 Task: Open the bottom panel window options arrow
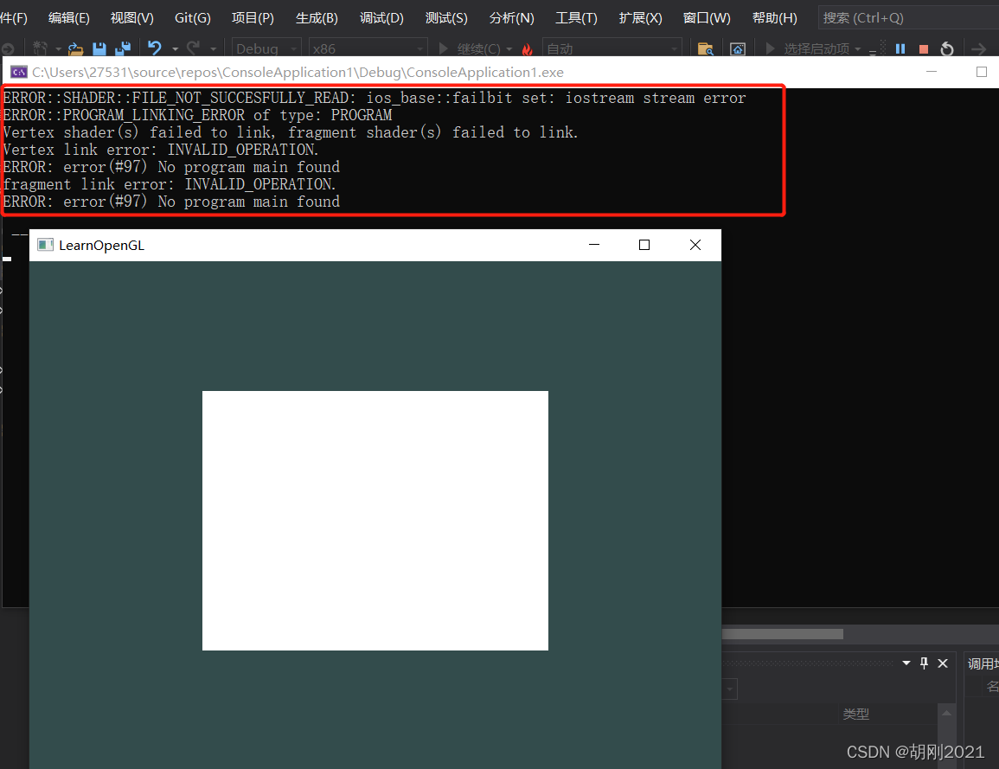point(906,663)
